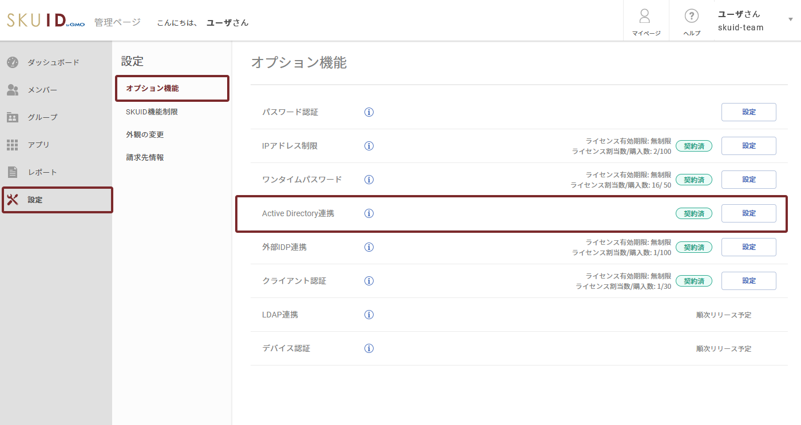Image resolution: width=801 pixels, height=425 pixels.
Task: Click the info icon next to IPアドレス制限
Action: click(x=369, y=146)
